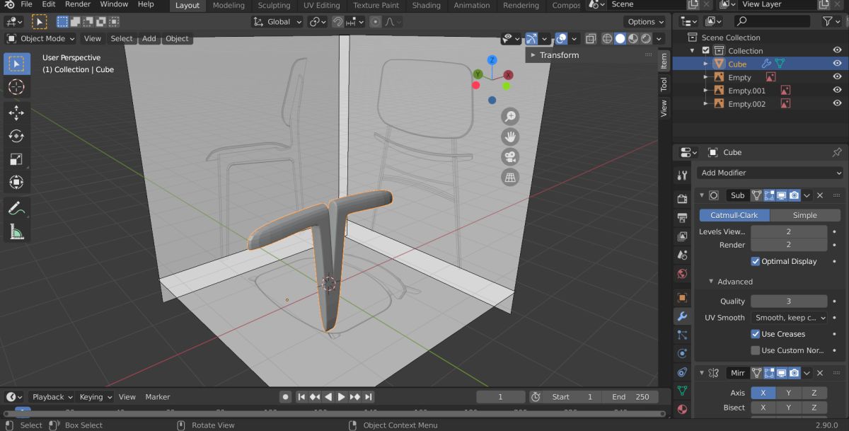Toggle viewport overlays button
The image size is (849, 431).
(x=561, y=39)
